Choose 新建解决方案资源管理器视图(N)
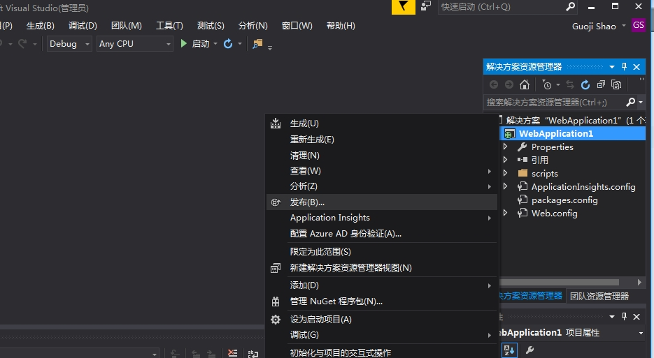Image resolution: width=654 pixels, height=358 pixels. tap(382, 268)
